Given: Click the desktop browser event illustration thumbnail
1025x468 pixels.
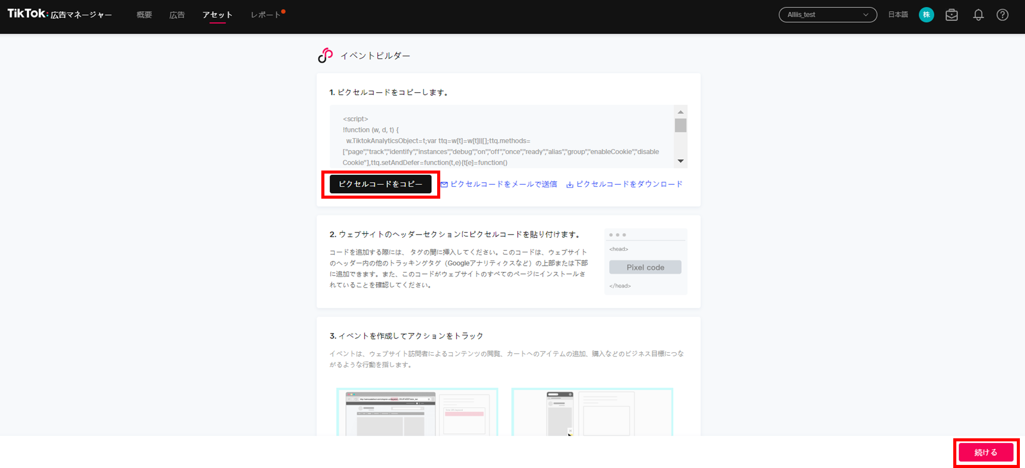Looking at the screenshot, I should (x=417, y=412).
